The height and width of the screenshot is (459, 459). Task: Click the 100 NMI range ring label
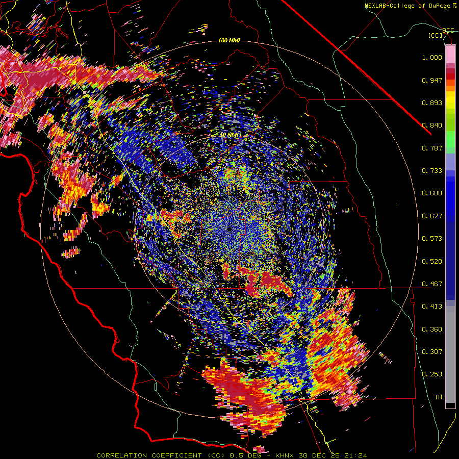229,40
